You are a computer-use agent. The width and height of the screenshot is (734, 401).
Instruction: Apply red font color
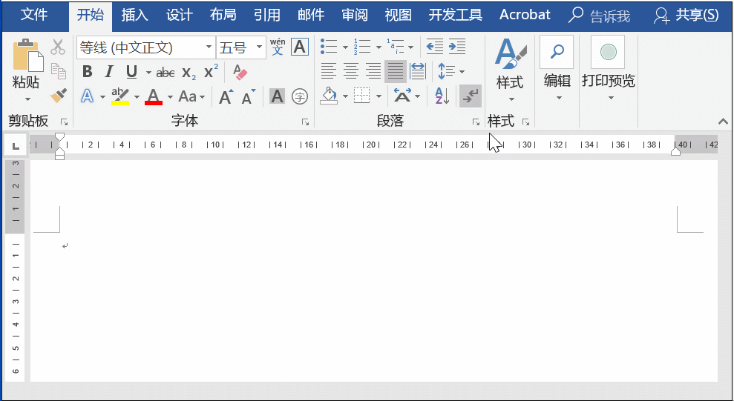click(x=154, y=97)
